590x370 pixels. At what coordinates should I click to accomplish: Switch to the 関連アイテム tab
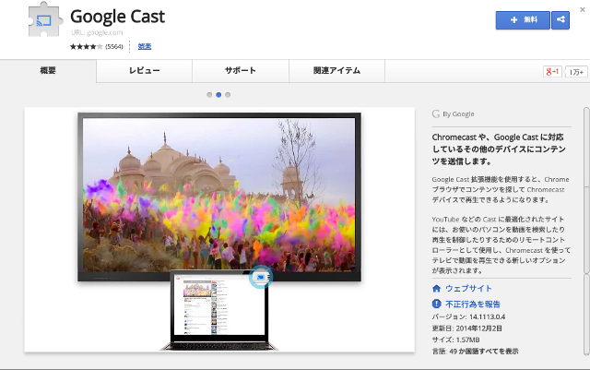pos(337,71)
